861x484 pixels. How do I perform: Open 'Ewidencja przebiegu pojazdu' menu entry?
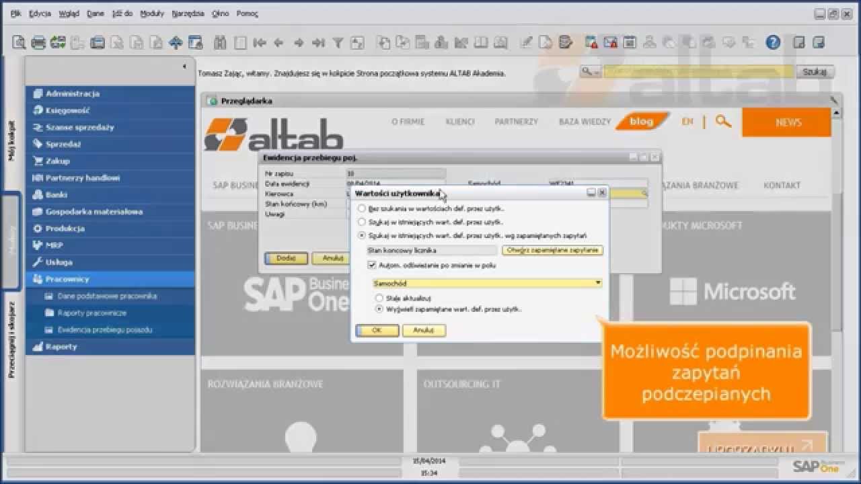tap(105, 330)
